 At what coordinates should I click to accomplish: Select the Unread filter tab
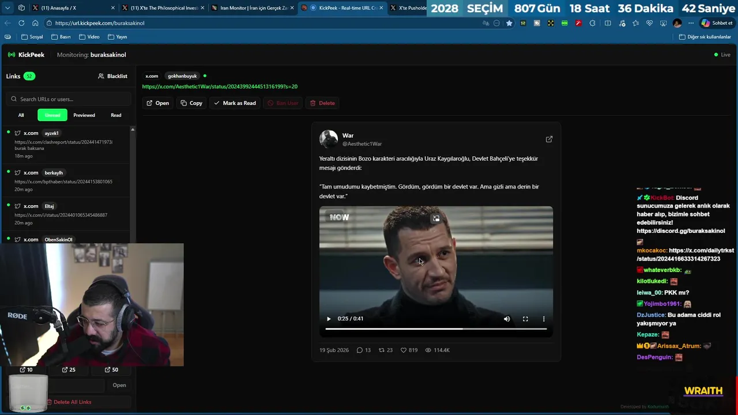click(52, 115)
